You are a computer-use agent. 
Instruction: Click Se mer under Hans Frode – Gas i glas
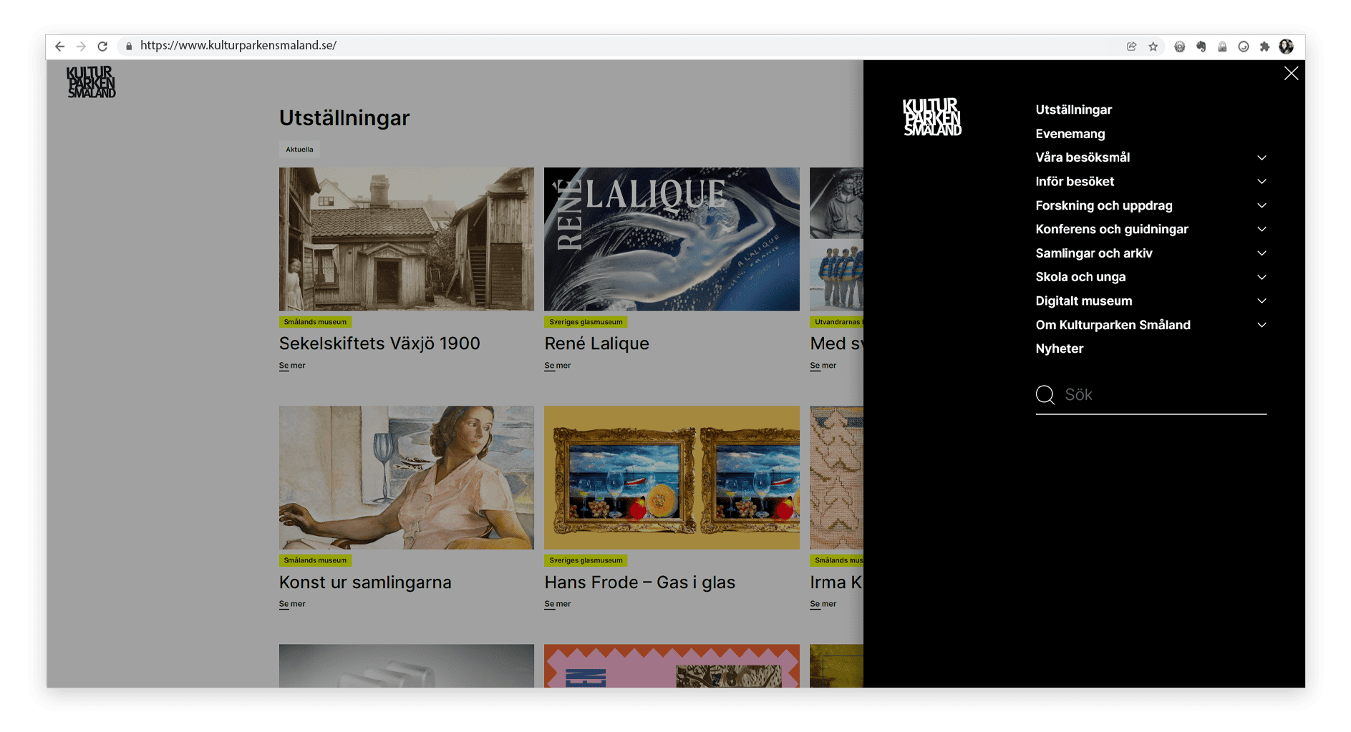[x=557, y=604]
